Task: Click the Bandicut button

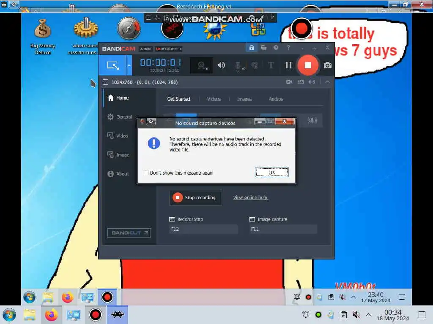Action: (x=129, y=233)
